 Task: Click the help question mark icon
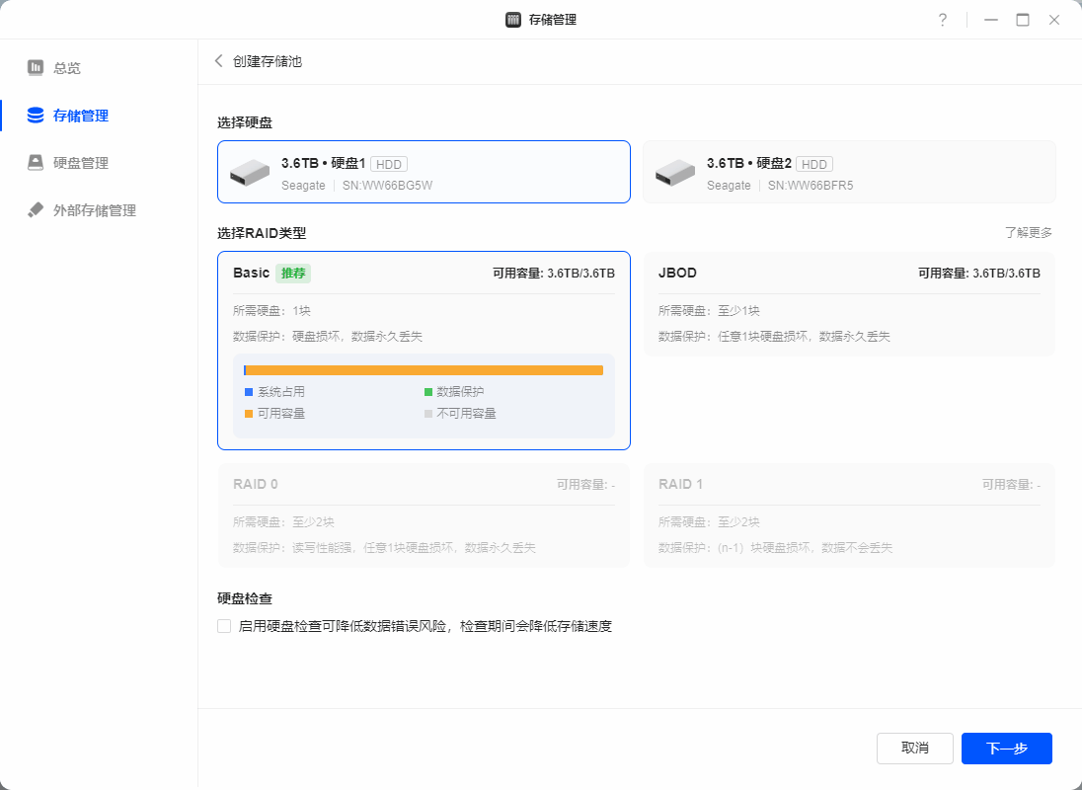(943, 20)
